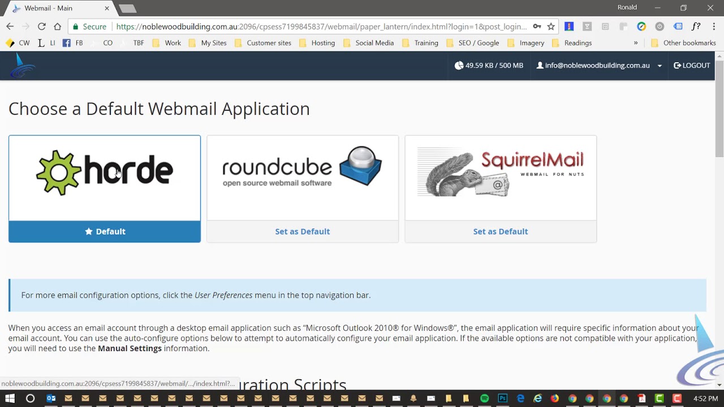Open Spotify from the taskbar
This screenshot has height=407, width=724.
coord(485,399)
